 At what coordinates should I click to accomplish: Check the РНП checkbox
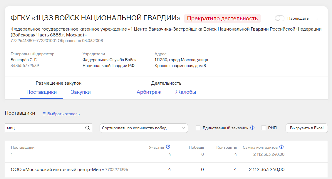(x=264, y=128)
